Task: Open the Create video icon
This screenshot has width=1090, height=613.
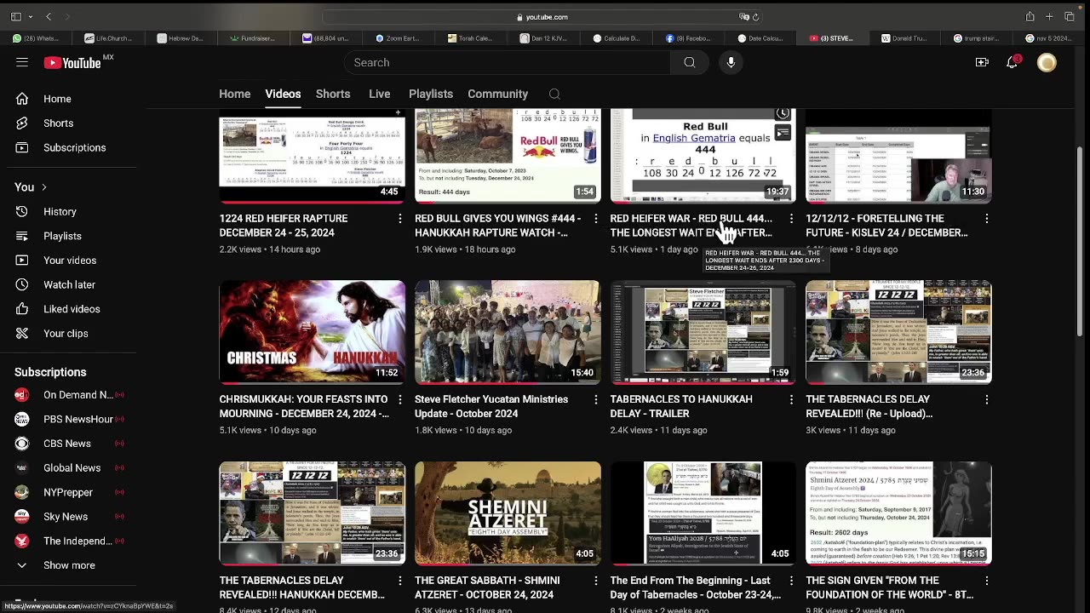Action: click(x=982, y=62)
